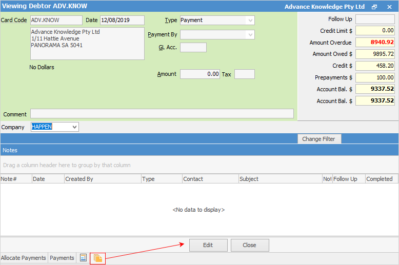399x265 pixels.
Task: Sort by the Note# column header
Action: click(x=16, y=179)
